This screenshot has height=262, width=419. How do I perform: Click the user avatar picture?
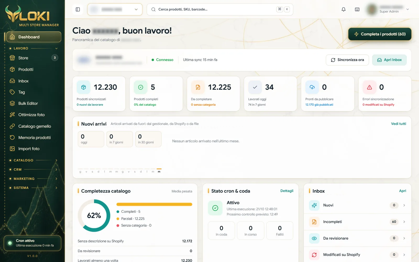point(372,9)
